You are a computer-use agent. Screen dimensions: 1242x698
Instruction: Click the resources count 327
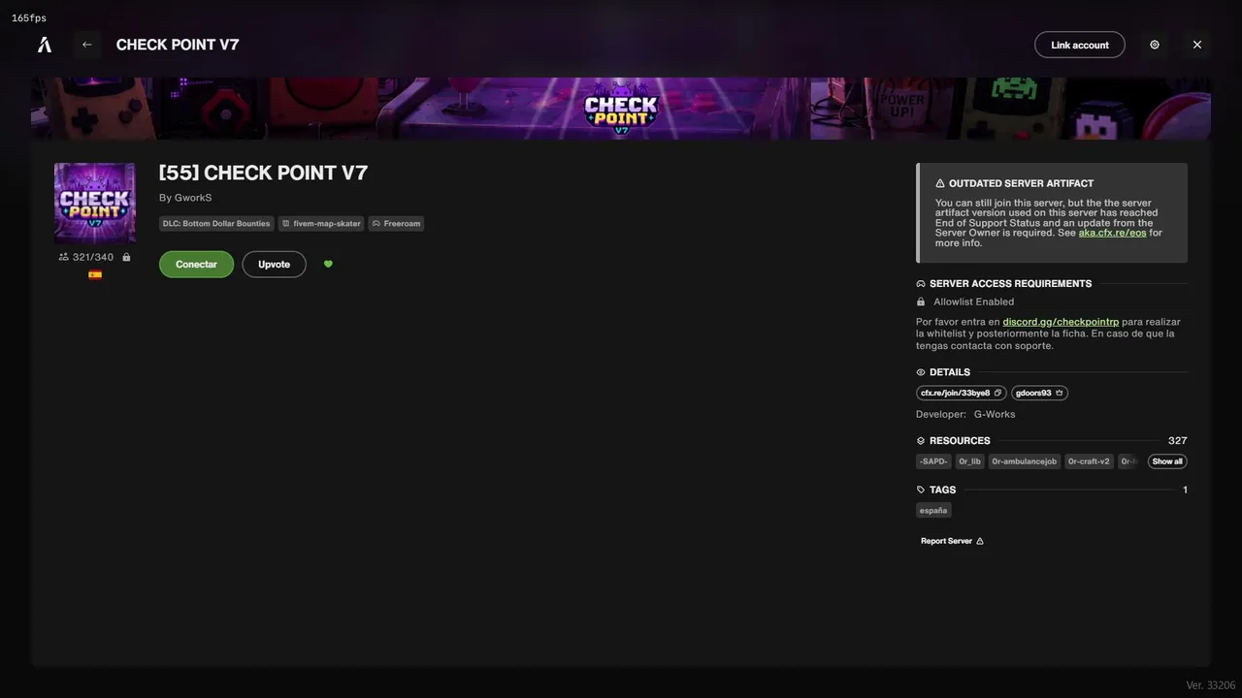[x=1178, y=441]
